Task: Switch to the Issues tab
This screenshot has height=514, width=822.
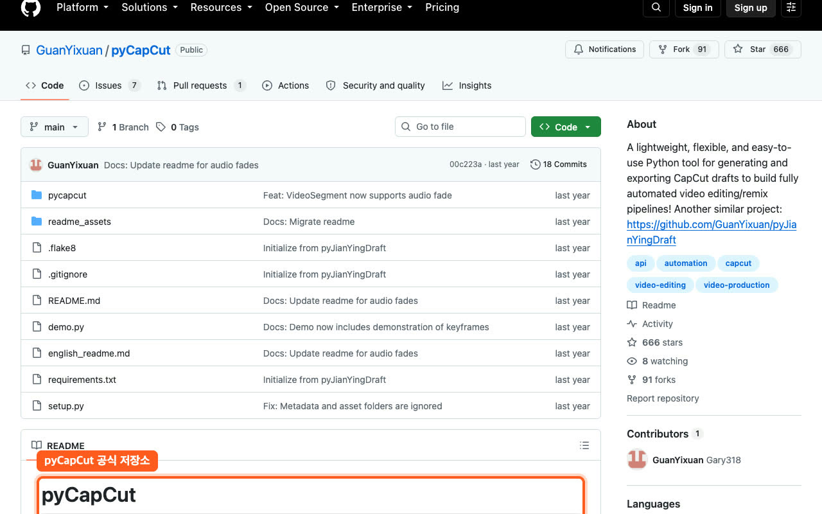Action: pyautogui.click(x=110, y=85)
